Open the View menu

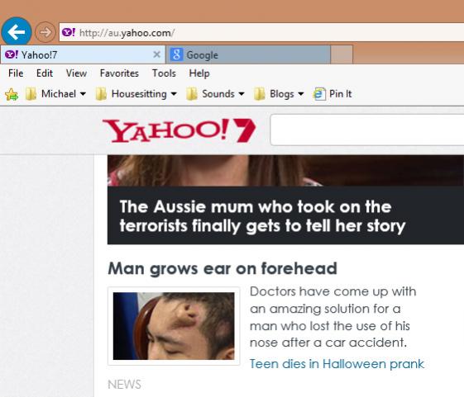(76, 73)
